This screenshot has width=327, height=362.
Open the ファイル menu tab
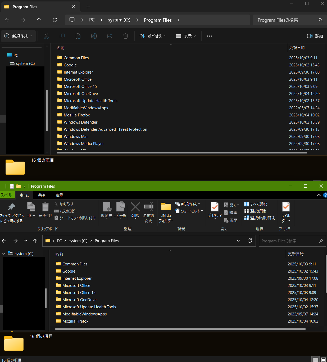click(x=6, y=195)
